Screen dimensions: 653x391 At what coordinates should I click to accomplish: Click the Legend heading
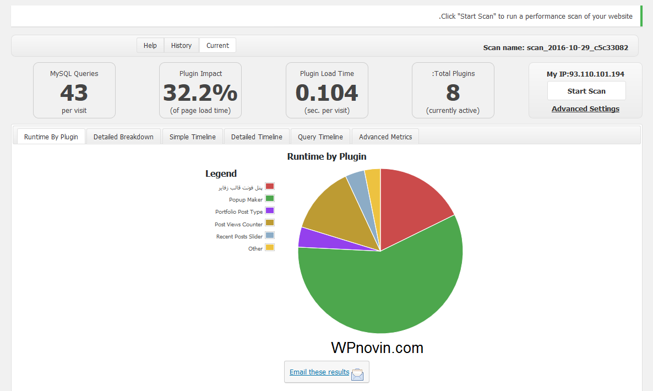click(x=221, y=173)
